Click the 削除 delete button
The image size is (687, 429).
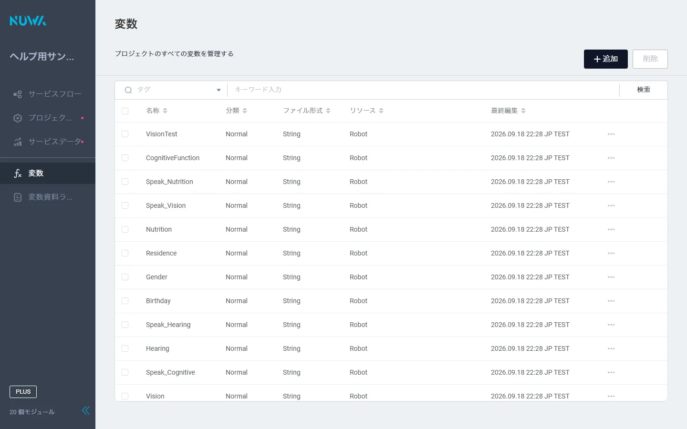pyautogui.click(x=650, y=59)
